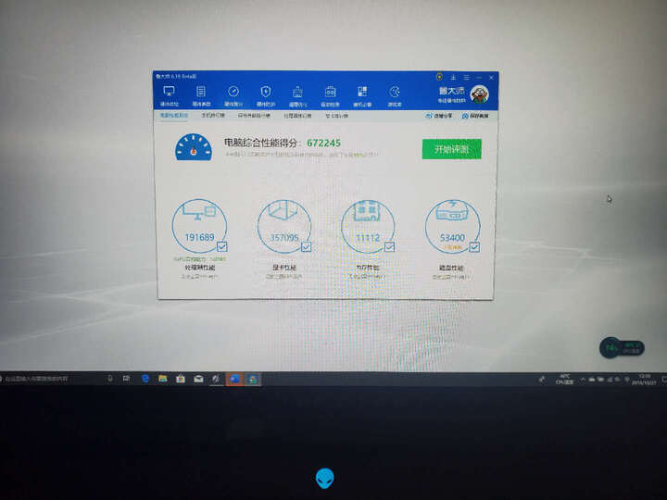This screenshot has height=500, width=667.
Task: Click the CPU temperature readout in tray
Action: pos(565,380)
